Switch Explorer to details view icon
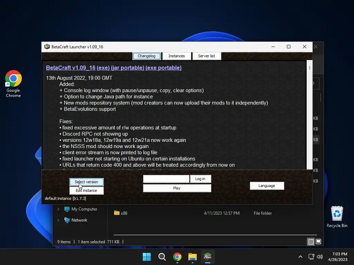354x265 pixels. [311, 242]
